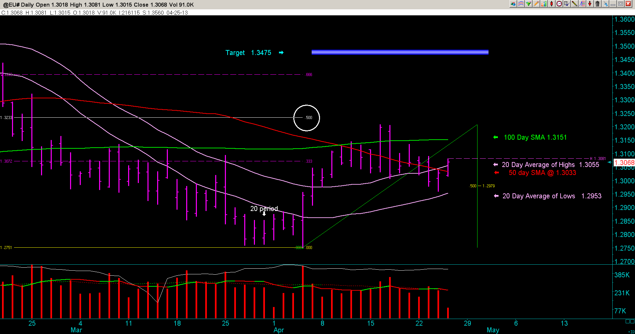Select the '20 period' annotation text
The image size is (635, 334).
point(264,209)
